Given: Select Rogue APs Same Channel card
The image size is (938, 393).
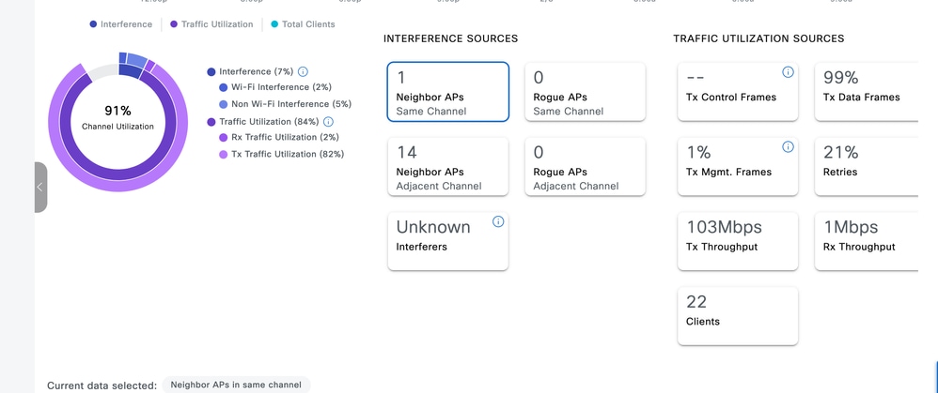Looking at the screenshot, I should pyautogui.click(x=585, y=92).
